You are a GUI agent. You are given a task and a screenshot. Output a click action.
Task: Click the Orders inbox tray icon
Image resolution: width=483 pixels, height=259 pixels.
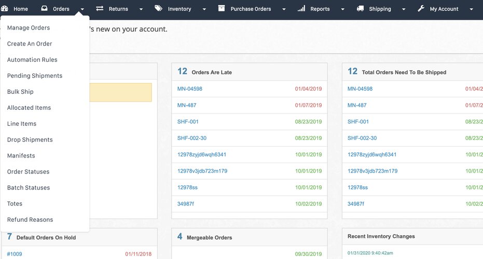coord(44,9)
